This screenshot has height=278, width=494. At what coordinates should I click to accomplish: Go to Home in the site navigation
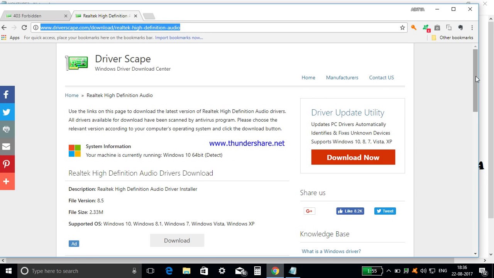point(308,78)
